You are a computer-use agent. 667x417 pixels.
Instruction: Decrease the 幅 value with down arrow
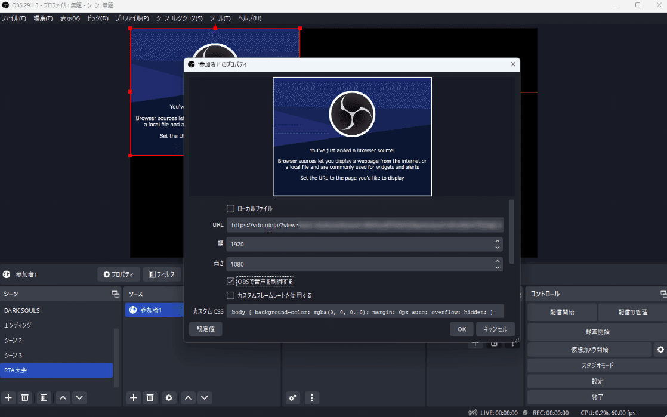[x=497, y=247]
